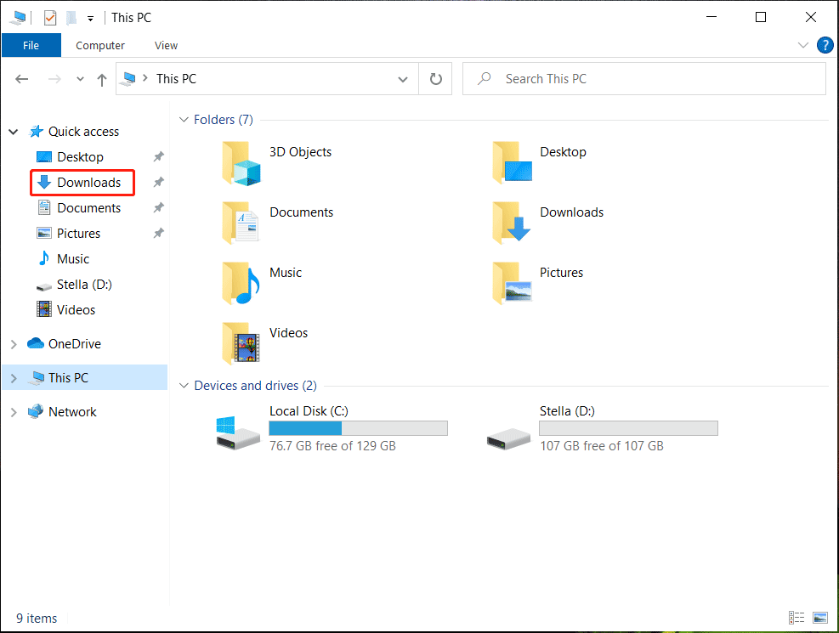This screenshot has width=839, height=633.
Task: Navigate up to the parent folder
Action: (102, 78)
